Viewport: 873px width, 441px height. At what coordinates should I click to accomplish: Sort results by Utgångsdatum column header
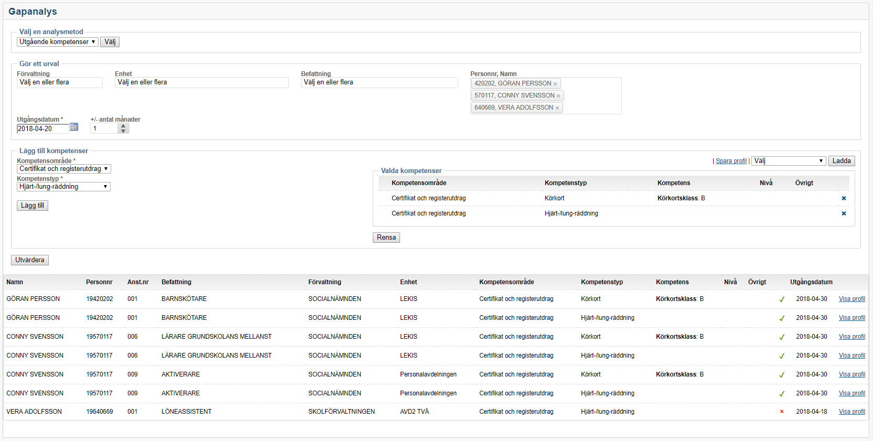click(811, 282)
